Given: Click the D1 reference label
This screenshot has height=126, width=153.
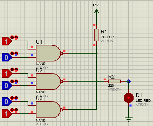Looking at the screenshot, I should (139, 95).
